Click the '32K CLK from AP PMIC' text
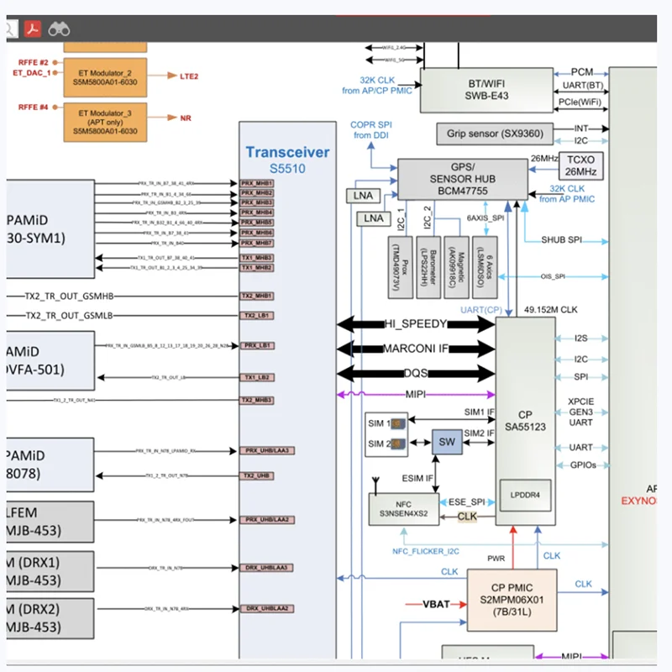672x672 pixels. pos(566,194)
